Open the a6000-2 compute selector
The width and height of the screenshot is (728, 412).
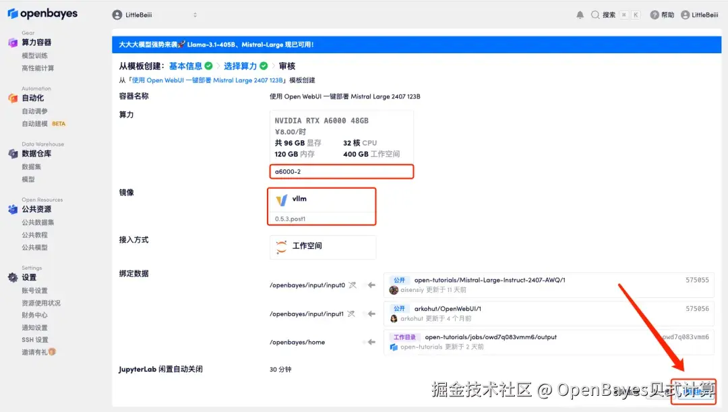[x=341, y=171]
